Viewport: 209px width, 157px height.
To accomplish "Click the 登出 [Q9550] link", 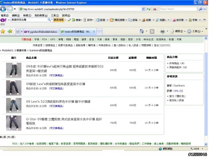I will [162, 45].
